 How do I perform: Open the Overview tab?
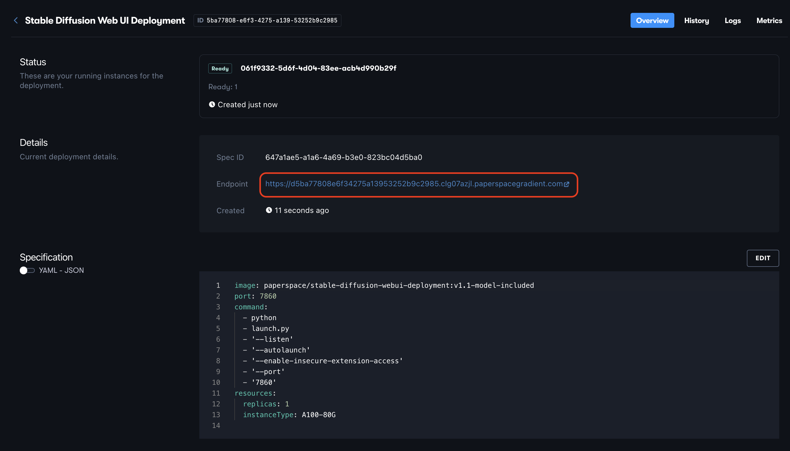[x=652, y=20]
